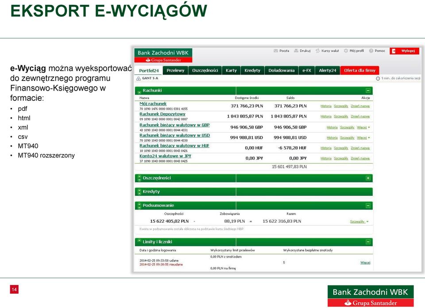Click the Wyloguj logout button

click(x=404, y=51)
